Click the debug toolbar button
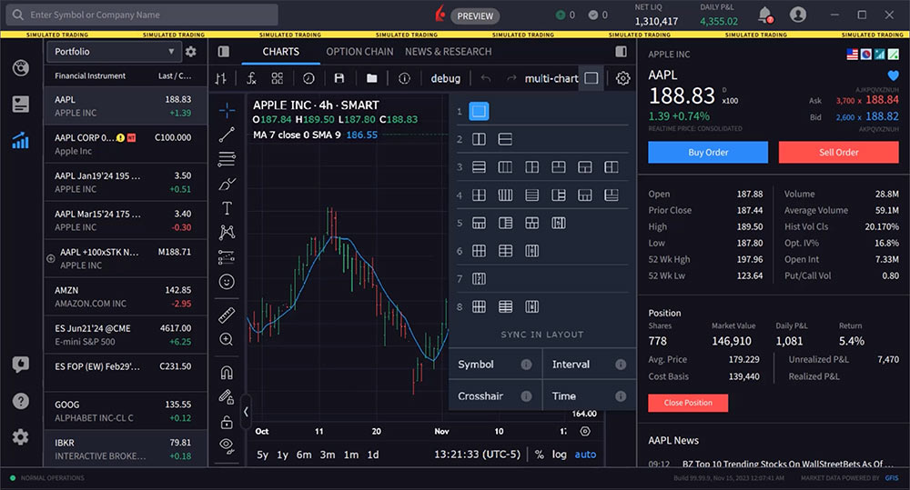 click(x=445, y=78)
